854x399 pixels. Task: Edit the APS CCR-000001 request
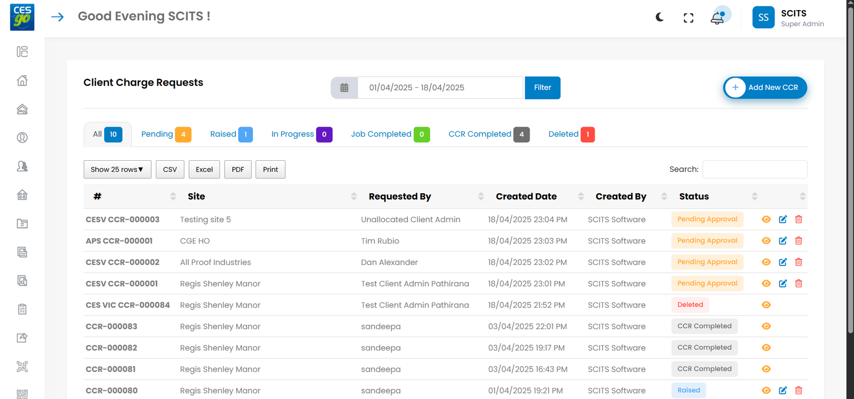coord(782,241)
